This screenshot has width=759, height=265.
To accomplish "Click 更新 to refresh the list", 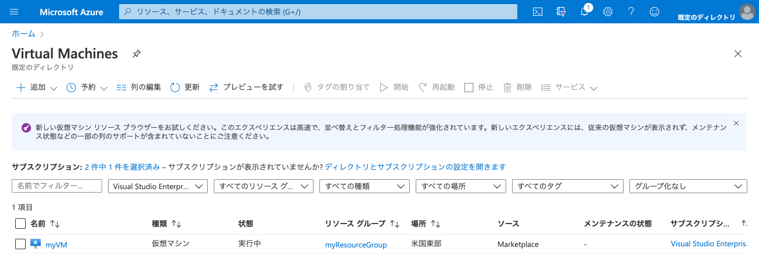I will (x=184, y=88).
